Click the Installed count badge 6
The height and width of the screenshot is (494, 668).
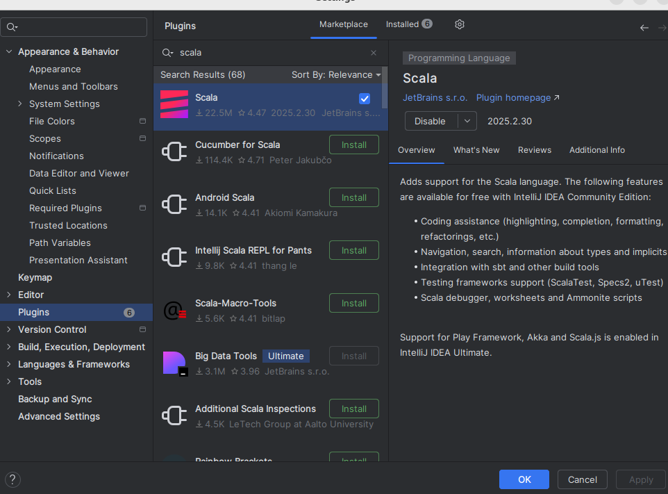(x=427, y=24)
